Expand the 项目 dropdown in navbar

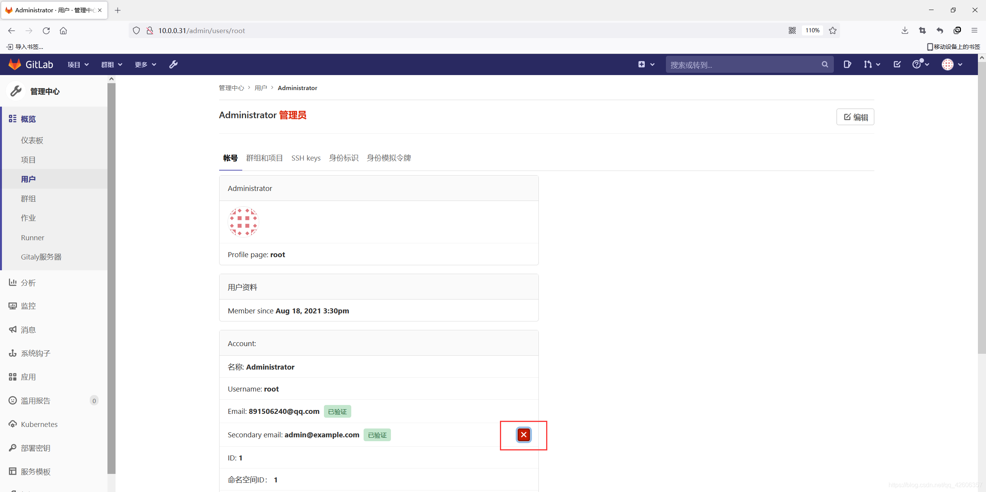click(x=78, y=64)
